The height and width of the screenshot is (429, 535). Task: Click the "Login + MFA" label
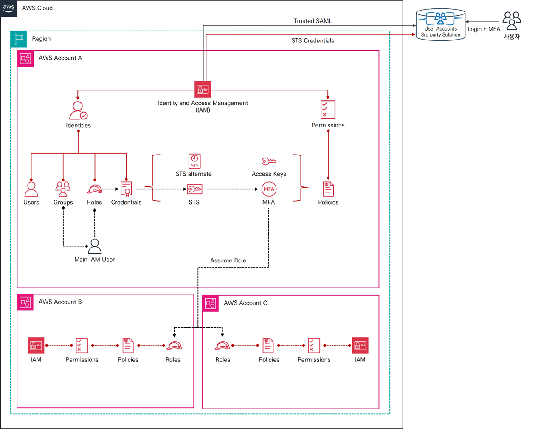point(484,29)
